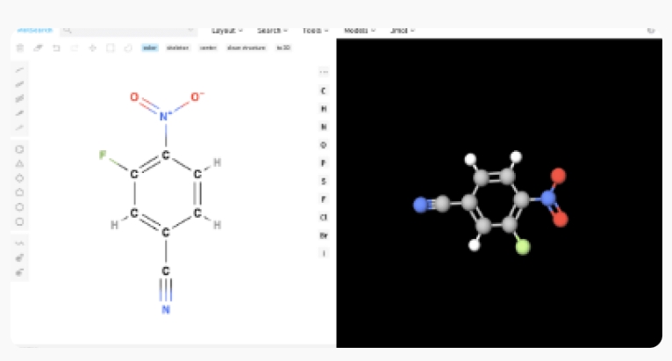The image size is (672, 361).
Task: Select the rectangle selection tool
Action: 111,48
